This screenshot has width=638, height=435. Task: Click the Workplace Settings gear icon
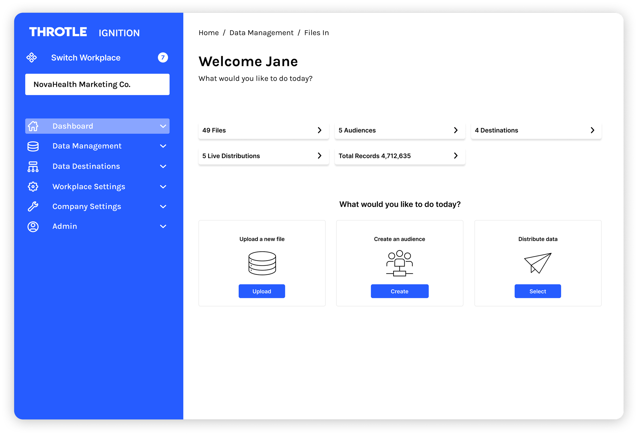(x=33, y=186)
